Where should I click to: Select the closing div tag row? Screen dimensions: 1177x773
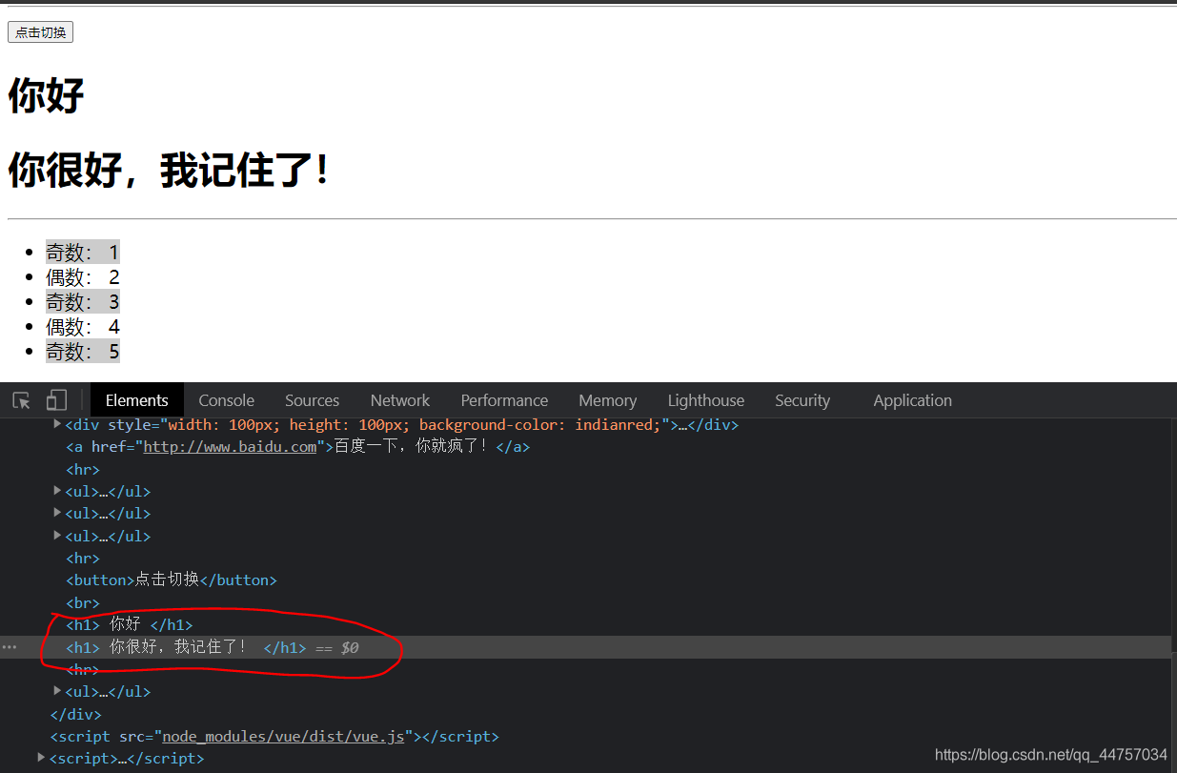(75, 714)
